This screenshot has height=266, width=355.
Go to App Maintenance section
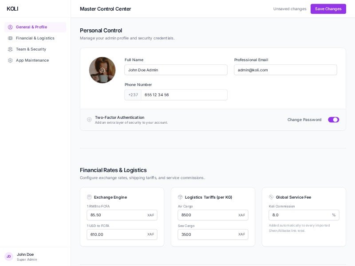tap(32, 60)
